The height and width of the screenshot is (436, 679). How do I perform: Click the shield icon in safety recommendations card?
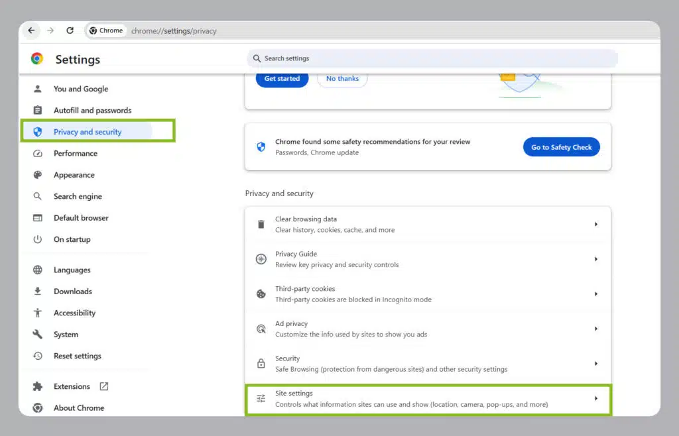tap(261, 147)
